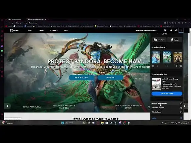Click browser back arrow
The width and height of the screenshot is (191, 143).
6,23
